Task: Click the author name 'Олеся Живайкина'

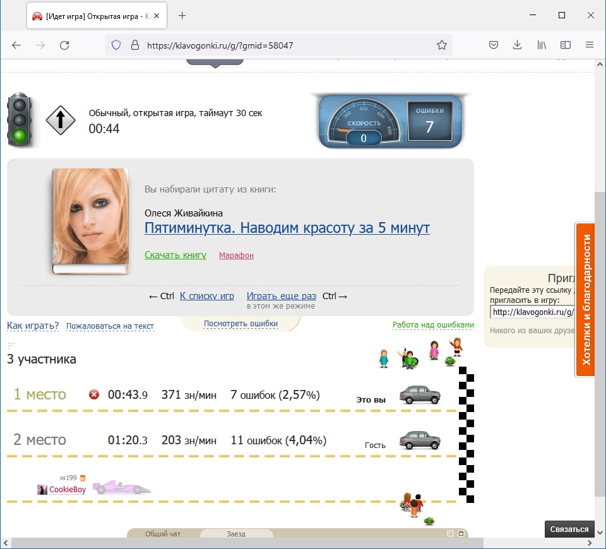Action: [184, 213]
